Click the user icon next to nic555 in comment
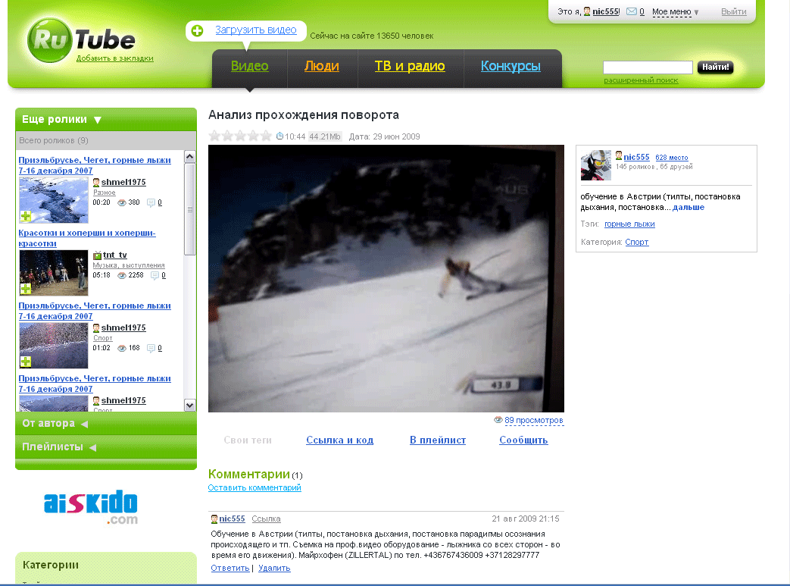The height and width of the screenshot is (586, 790). pos(214,519)
